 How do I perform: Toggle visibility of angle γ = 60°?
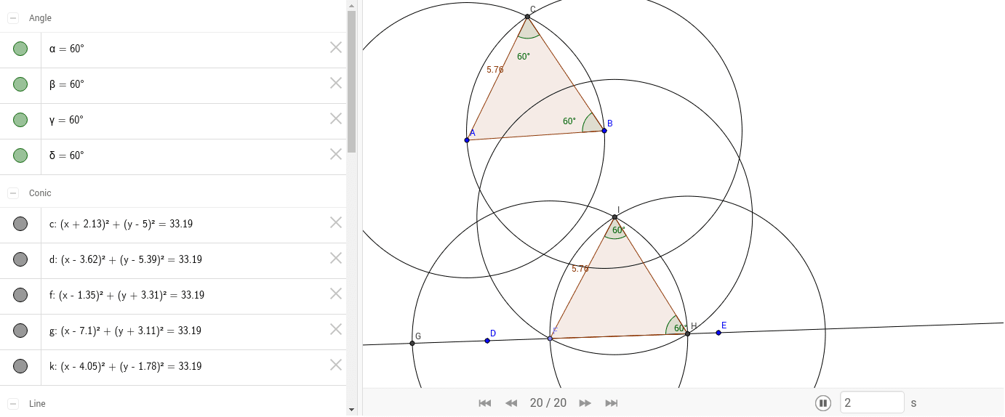tap(20, 120)
